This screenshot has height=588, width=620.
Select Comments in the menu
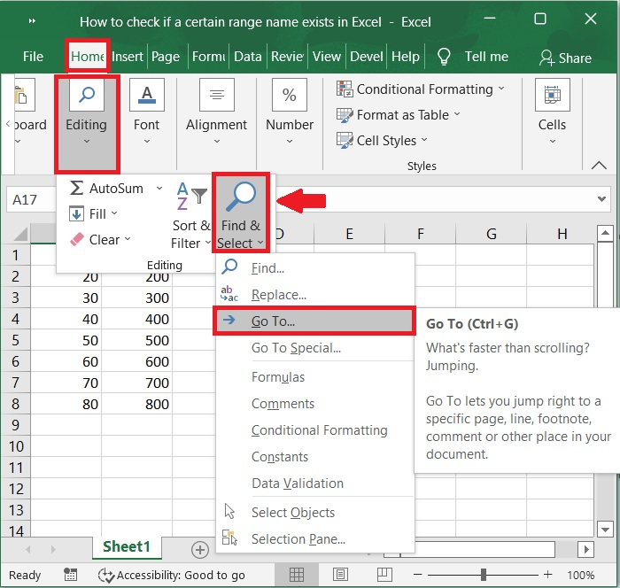315,403
